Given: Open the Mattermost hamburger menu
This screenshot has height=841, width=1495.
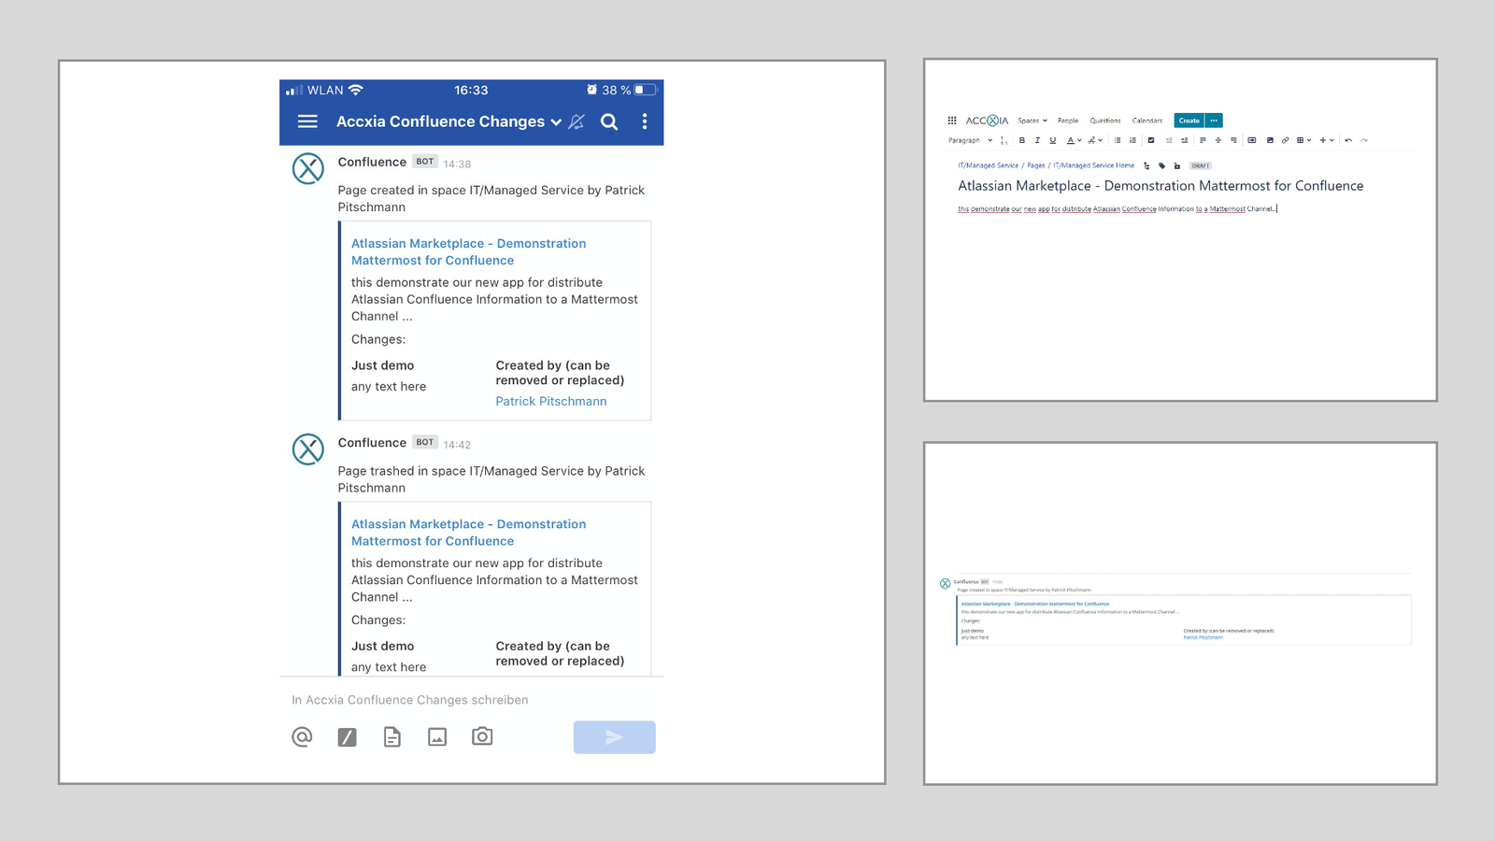Looking at the screenshot, I should (x=307, y=121).
